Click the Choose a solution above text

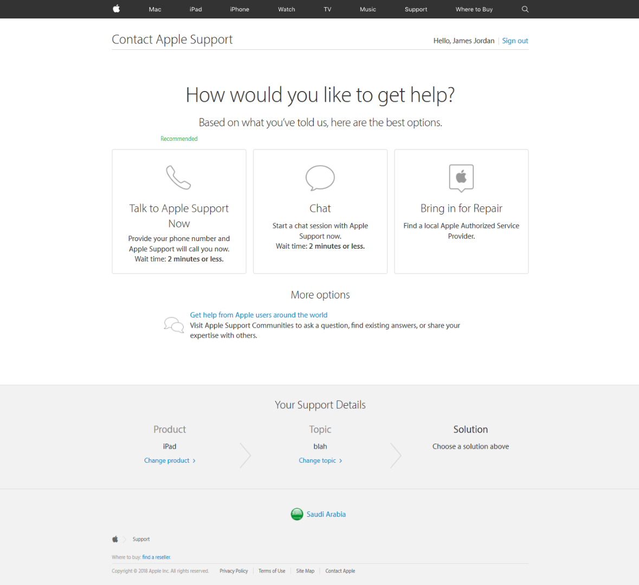point(470,446)
